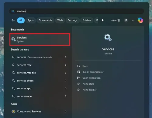Click the Copilot icon in search header
The height and width of the screenshot is (118, 152).
click(140, 20)
